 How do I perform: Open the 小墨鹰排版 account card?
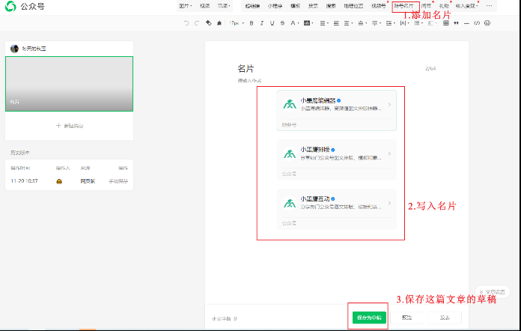pos(337,160)
